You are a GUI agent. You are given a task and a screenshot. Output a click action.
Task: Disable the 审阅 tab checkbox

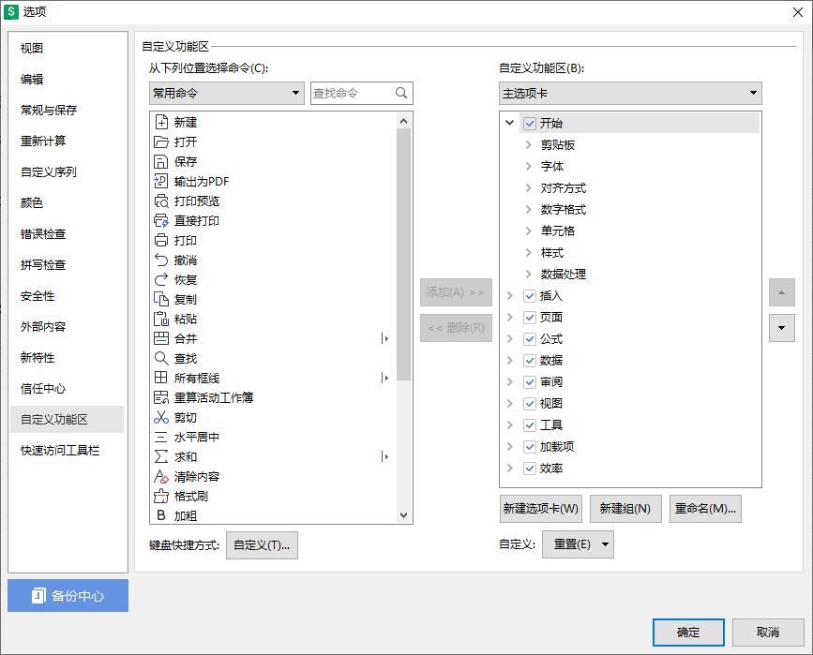click(531, 381)
